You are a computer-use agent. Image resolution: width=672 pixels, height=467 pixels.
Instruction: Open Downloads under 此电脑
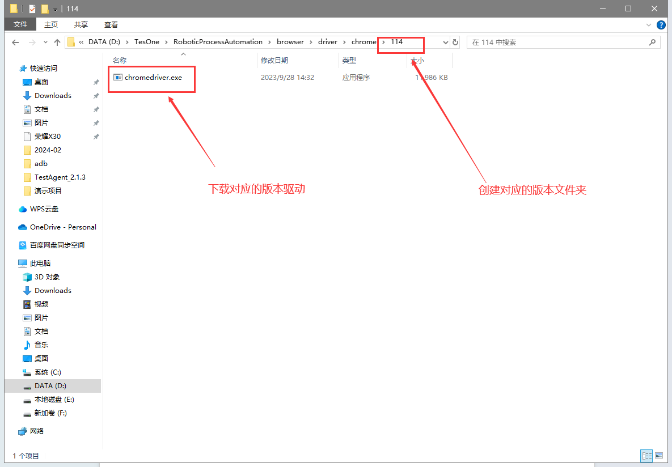tap(53, 291)
